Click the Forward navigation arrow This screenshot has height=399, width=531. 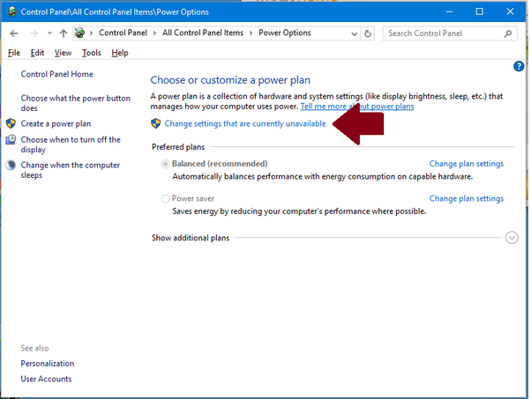coord(33,33)
